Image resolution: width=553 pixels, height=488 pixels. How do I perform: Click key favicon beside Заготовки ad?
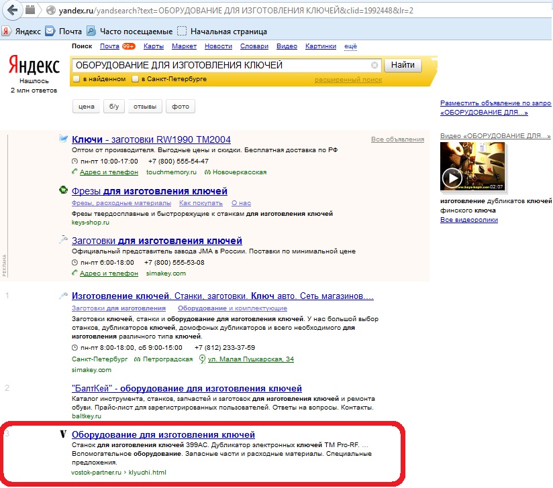[63, 240]
